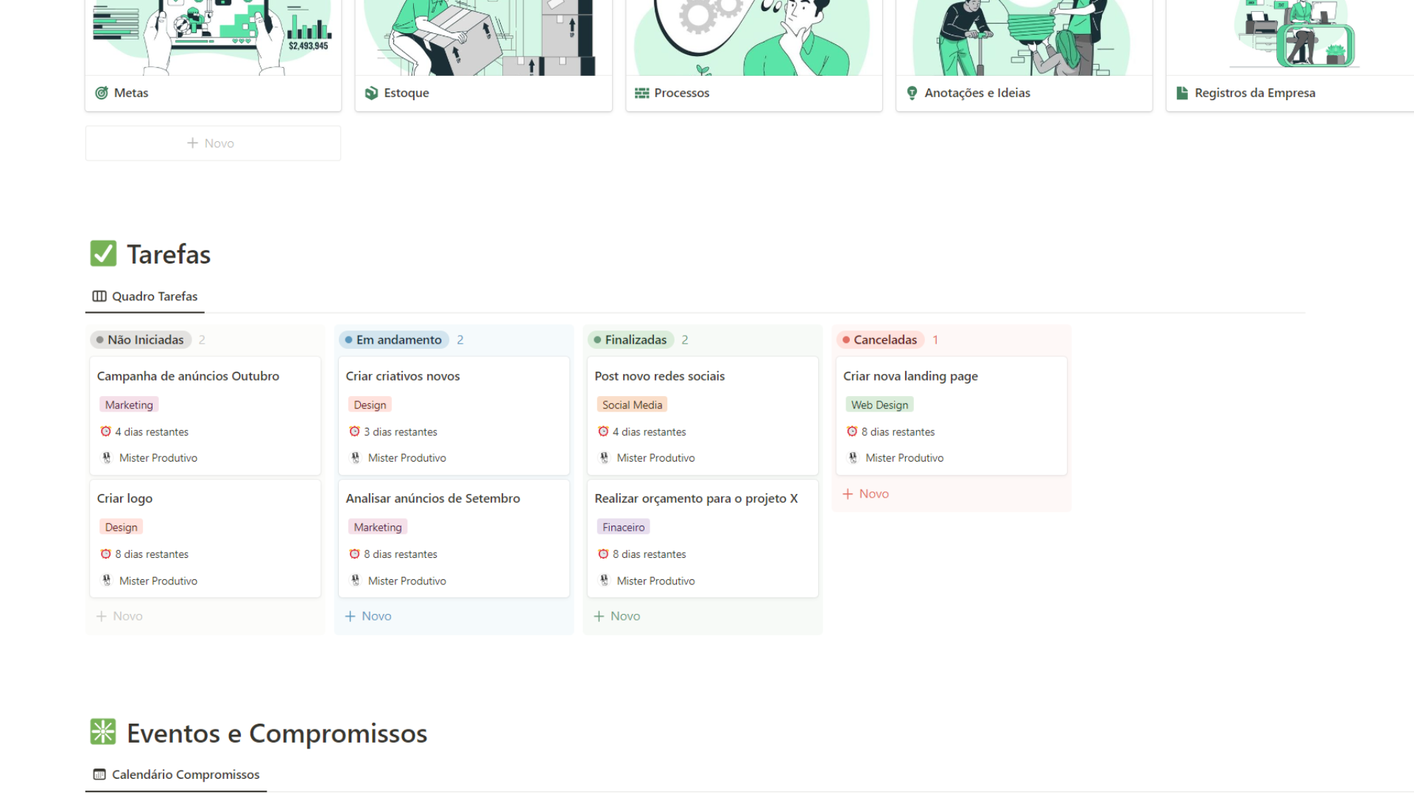Collapse the Em andamento group
The height and width of the screenshot is (795, 1414).
click(x=393, y=339)
